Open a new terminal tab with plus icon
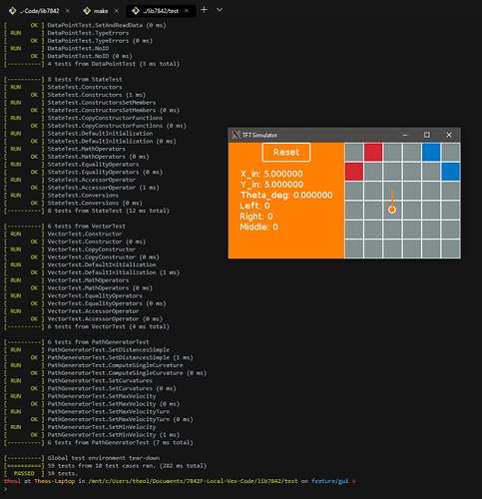Screen dimensions: 482x499 (204, 10)
